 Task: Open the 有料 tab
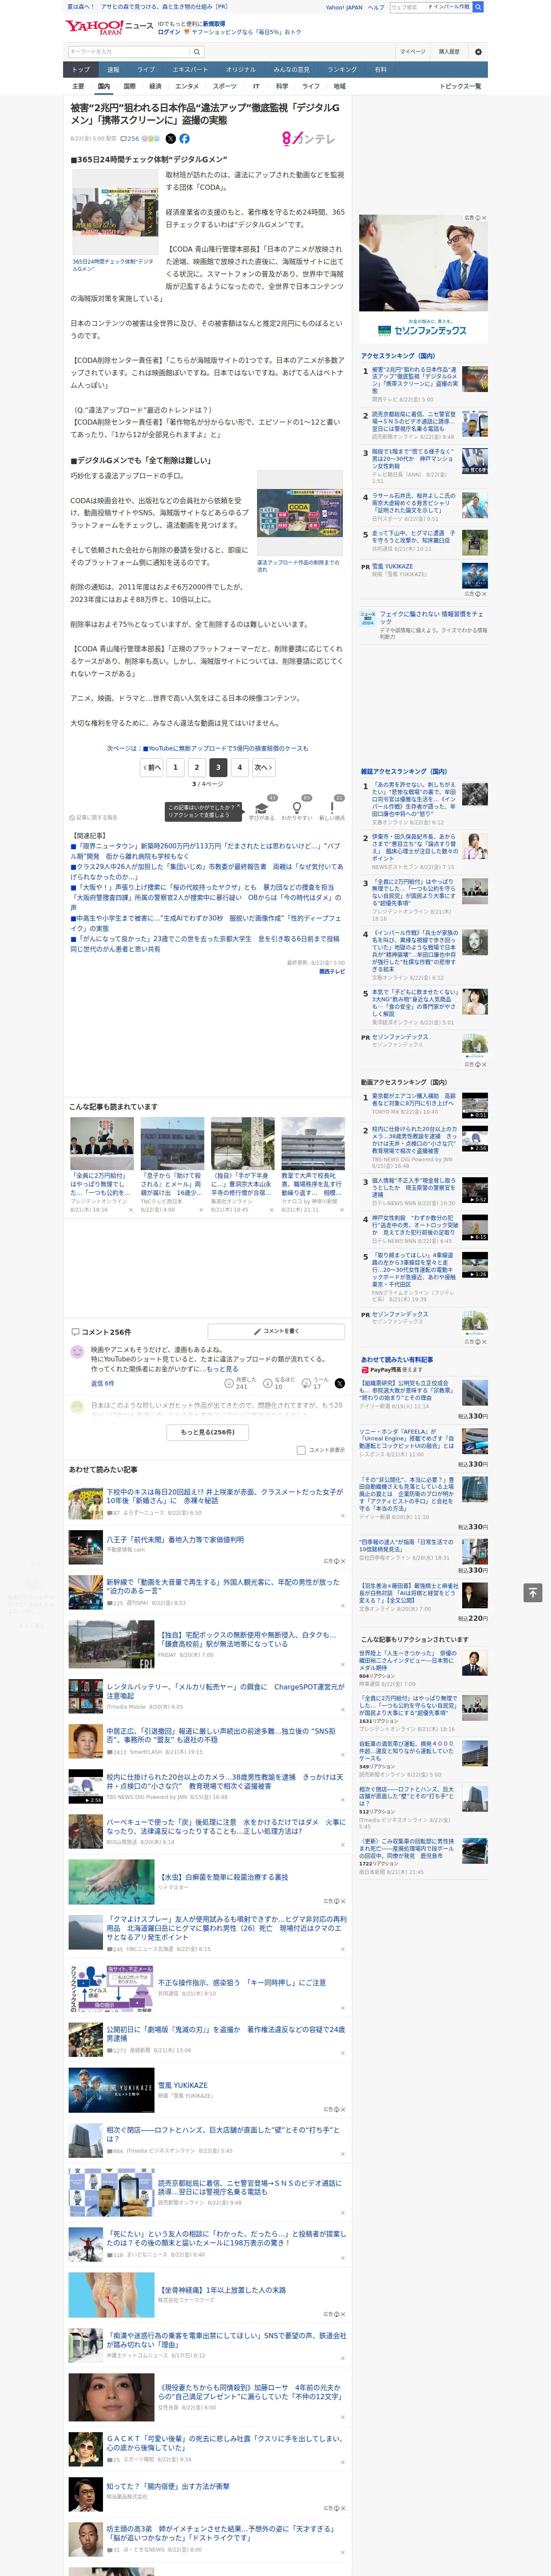(x=380, y=70)
